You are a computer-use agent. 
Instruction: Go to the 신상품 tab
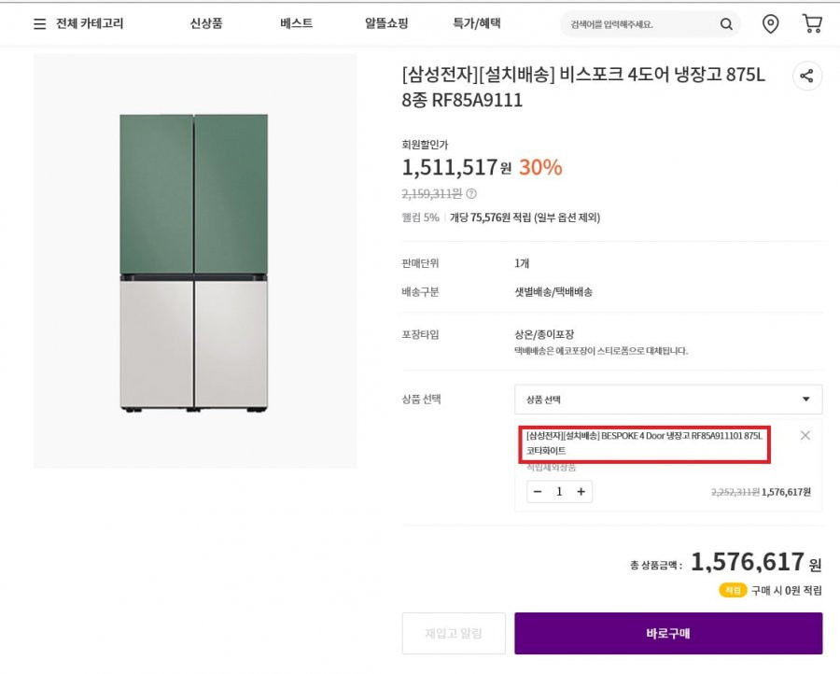point(206,23)
